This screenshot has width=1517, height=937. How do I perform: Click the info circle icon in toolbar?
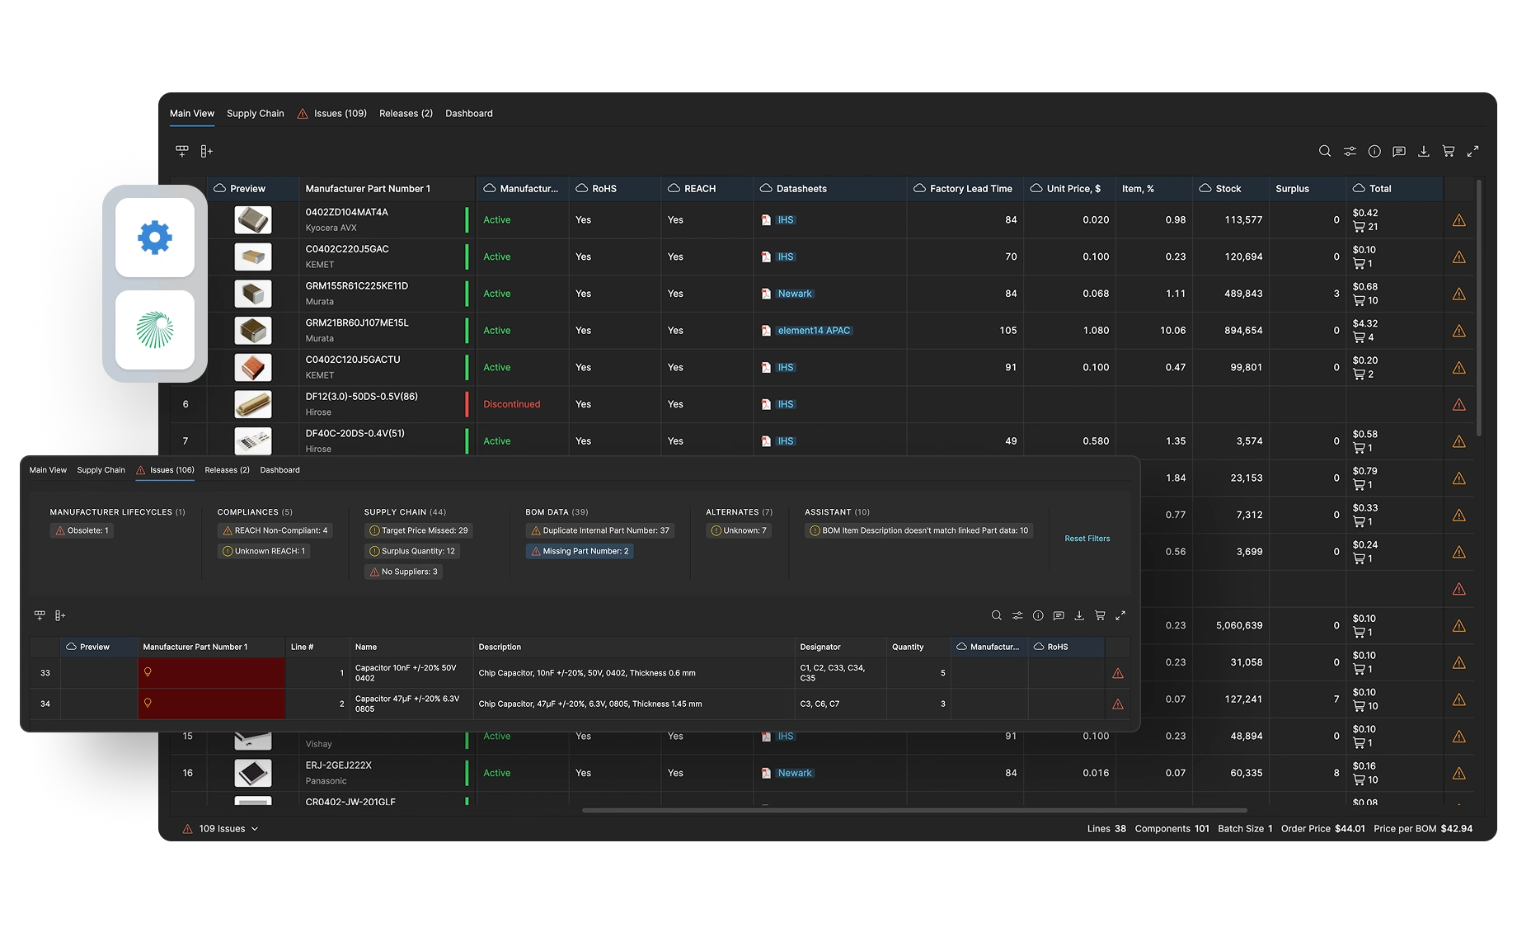coord(1374,151)
